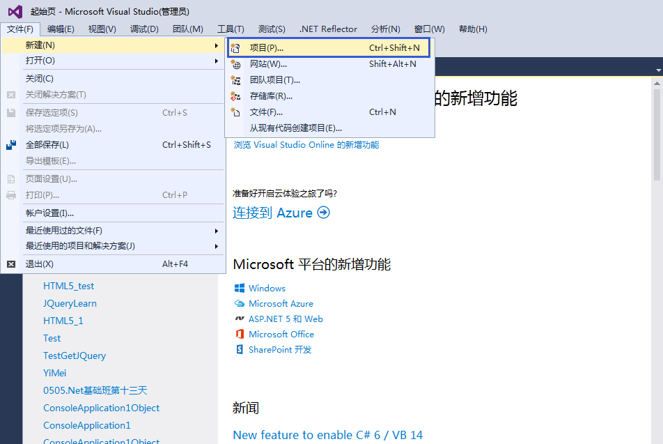Click the new project icon beside 项目(P)
This screenshot has height=444, width=663.
[x=235, y=48]
